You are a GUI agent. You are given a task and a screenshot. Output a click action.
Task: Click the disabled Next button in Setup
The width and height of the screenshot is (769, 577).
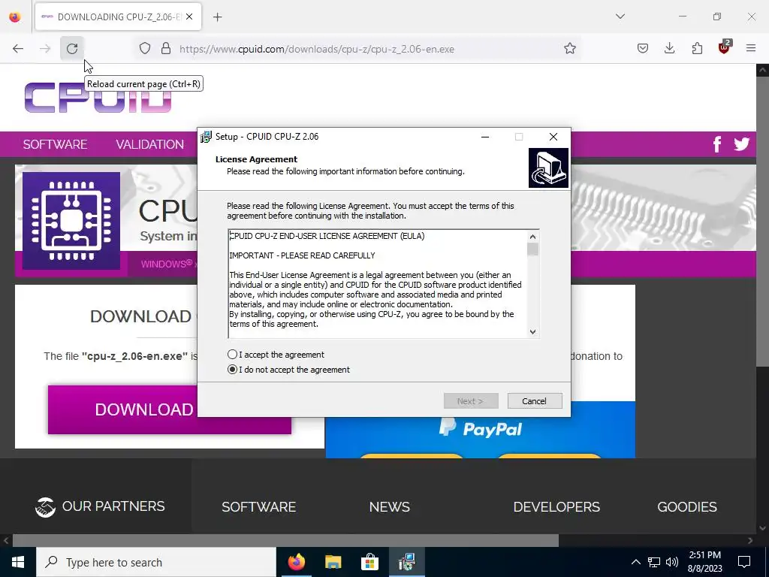tap(471, 401)
